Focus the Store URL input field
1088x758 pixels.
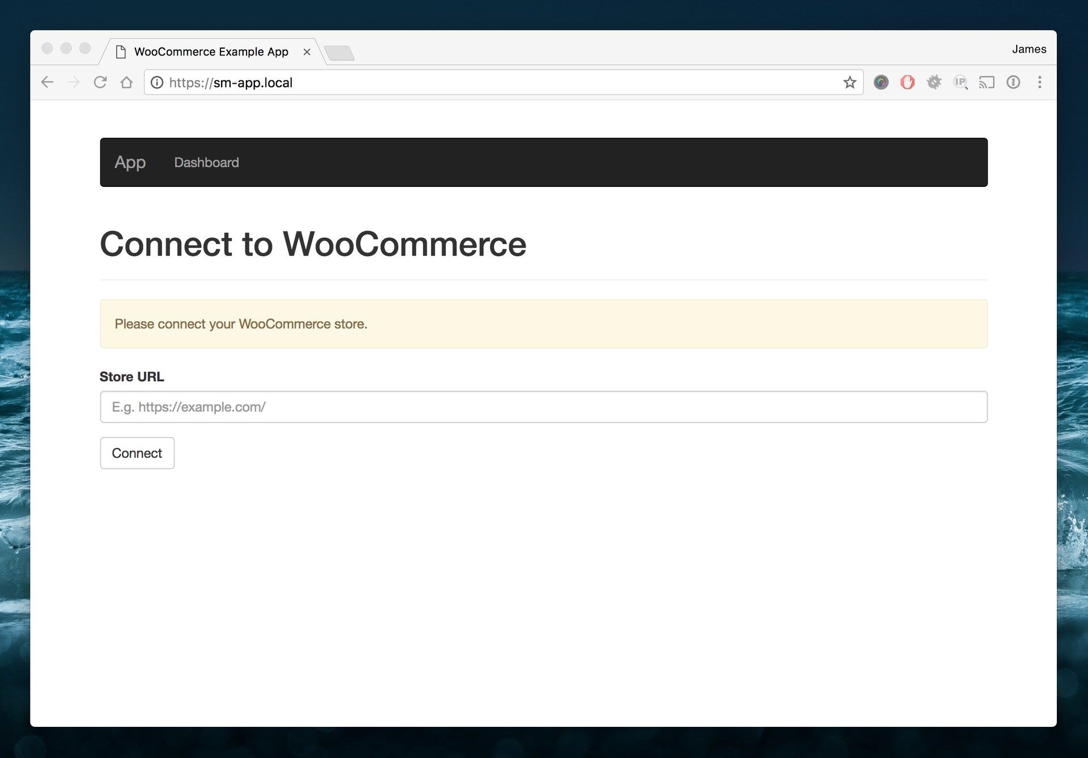click(x=543, y=407)
